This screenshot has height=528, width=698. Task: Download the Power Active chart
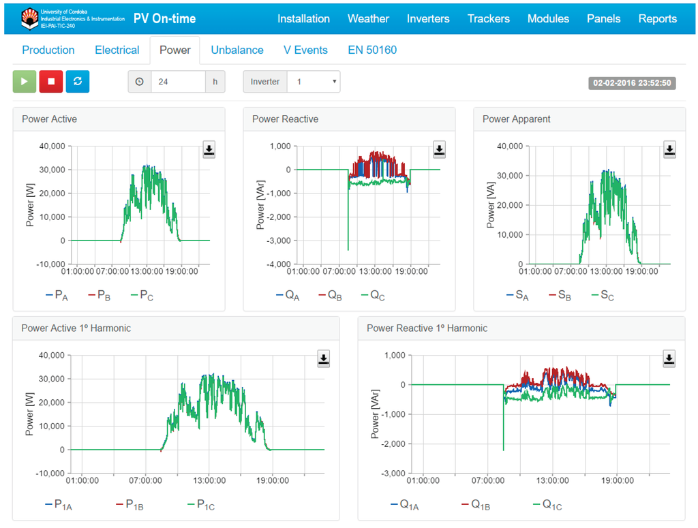pos(209,150)
